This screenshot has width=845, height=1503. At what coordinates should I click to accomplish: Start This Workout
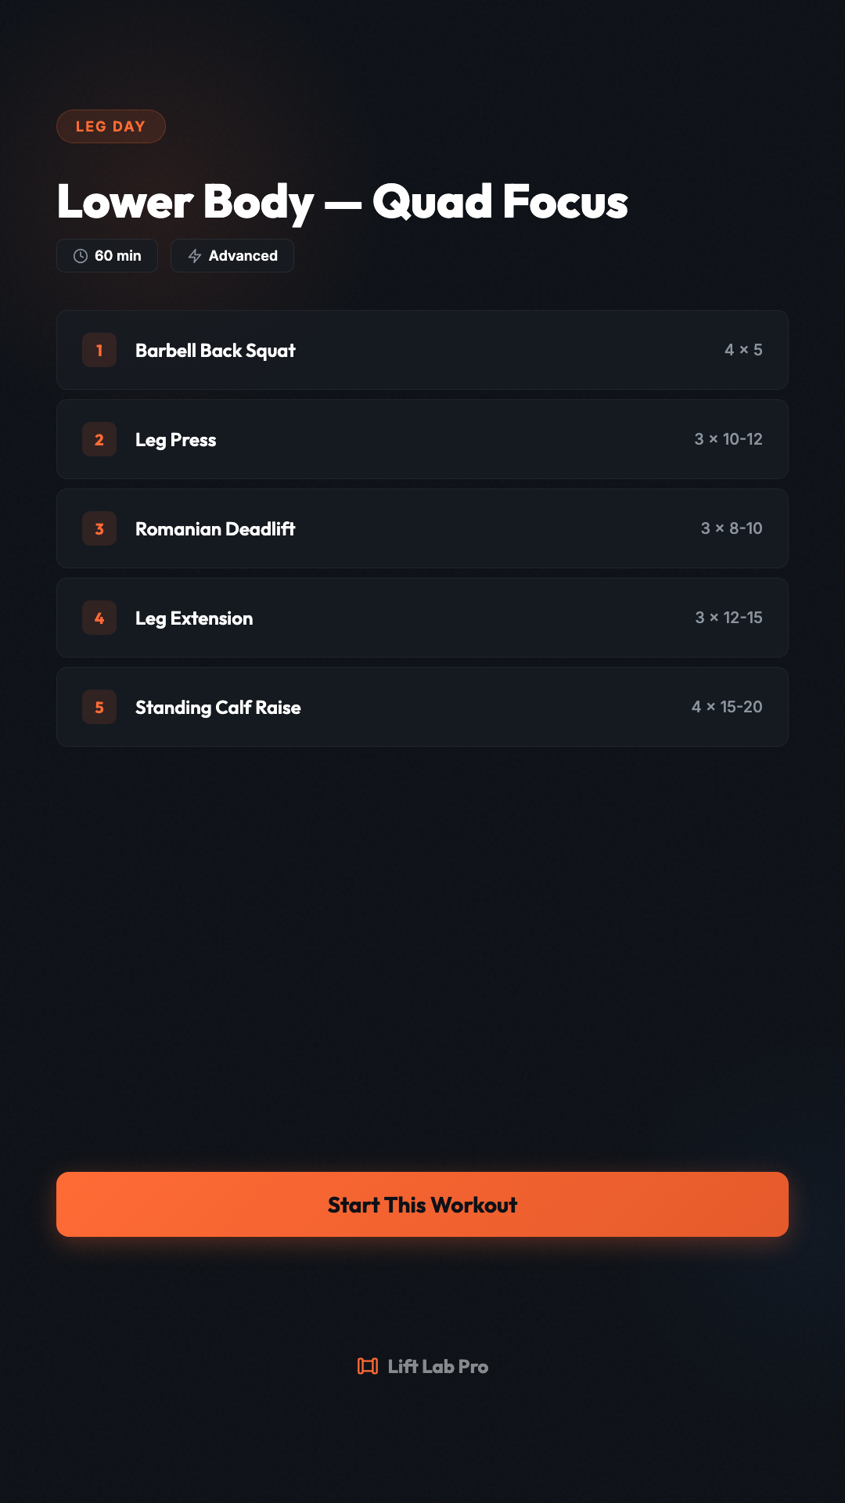[422, 1204]
